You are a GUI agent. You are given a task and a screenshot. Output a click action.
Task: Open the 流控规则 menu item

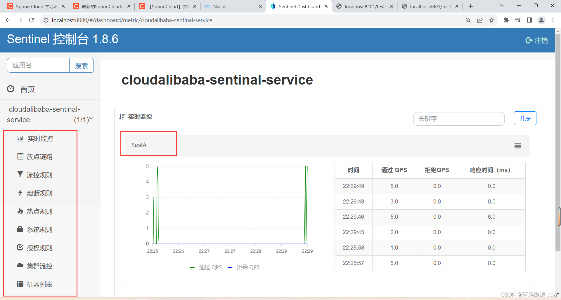pyautogui.click(x=39, y=175)
